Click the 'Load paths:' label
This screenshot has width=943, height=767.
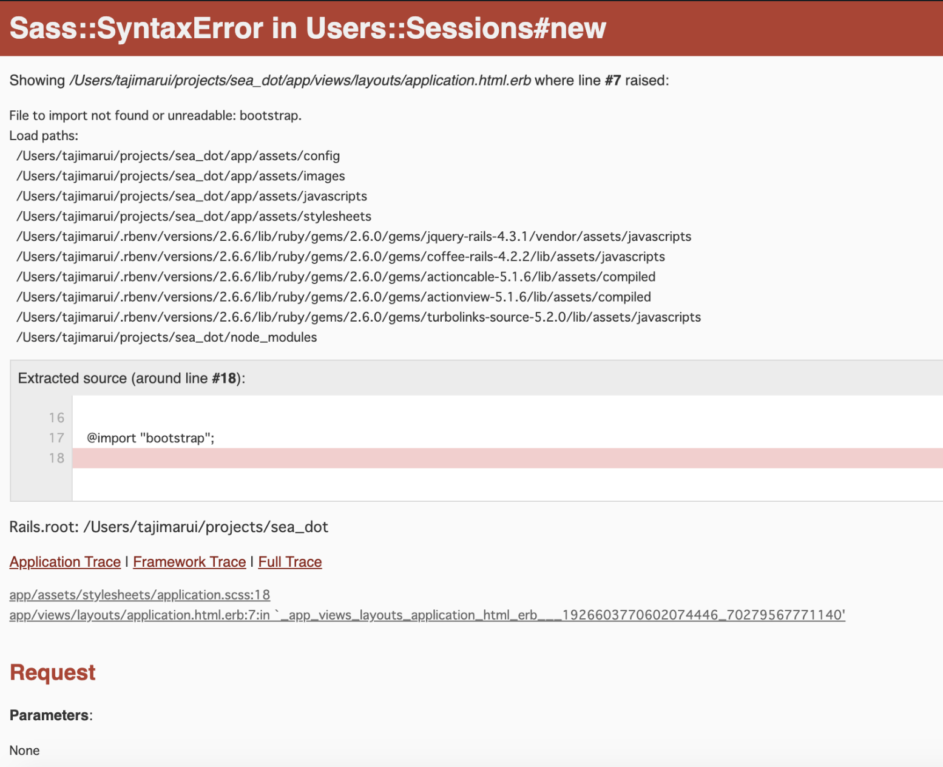44,135
